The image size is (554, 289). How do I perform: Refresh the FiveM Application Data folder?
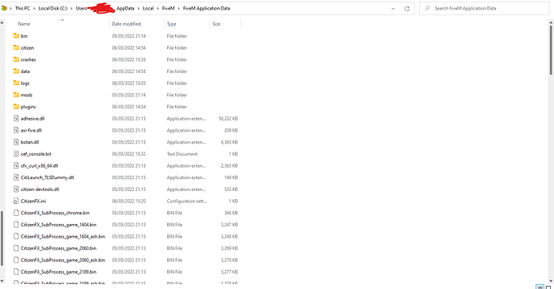click(x=407, y=9)
